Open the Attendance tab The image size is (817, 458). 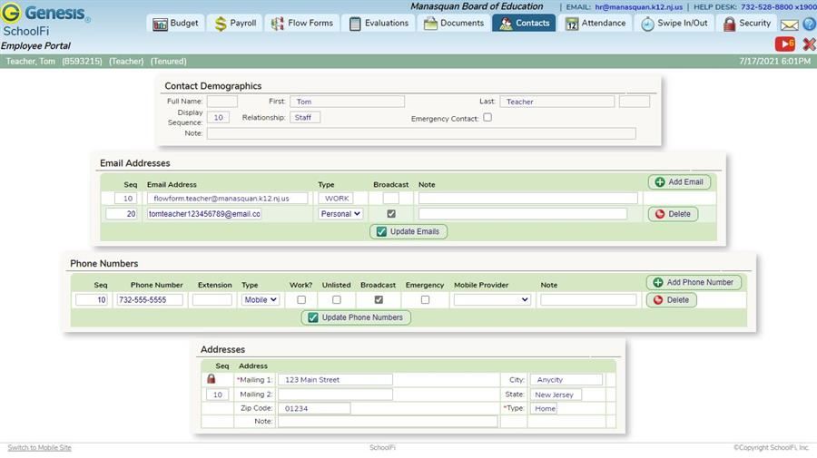[596, 24]
